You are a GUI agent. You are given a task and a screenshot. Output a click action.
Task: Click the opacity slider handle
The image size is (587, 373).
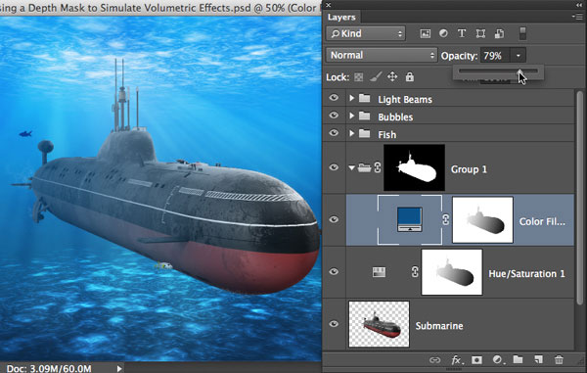tap(520, 71)
